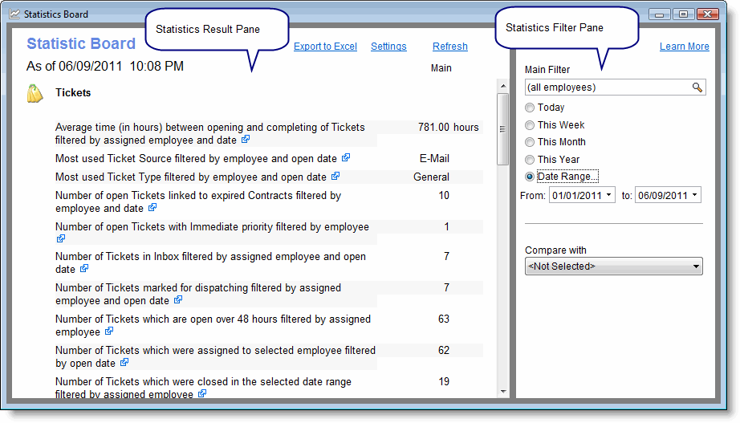Expand the to date picker dropdown
Viewport: 740px width, 423px height.
(694, 196)
